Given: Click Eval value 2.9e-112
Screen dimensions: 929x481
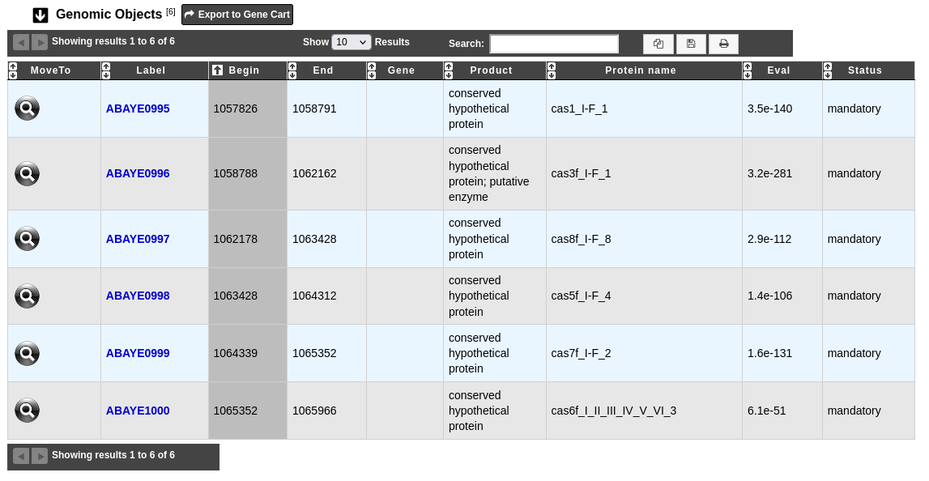Looking at the screenshot, I should (769, 240).
